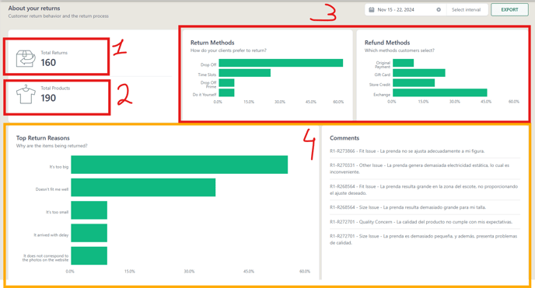
Task: Open the Select interval dropdown
Action: (466, 10)
